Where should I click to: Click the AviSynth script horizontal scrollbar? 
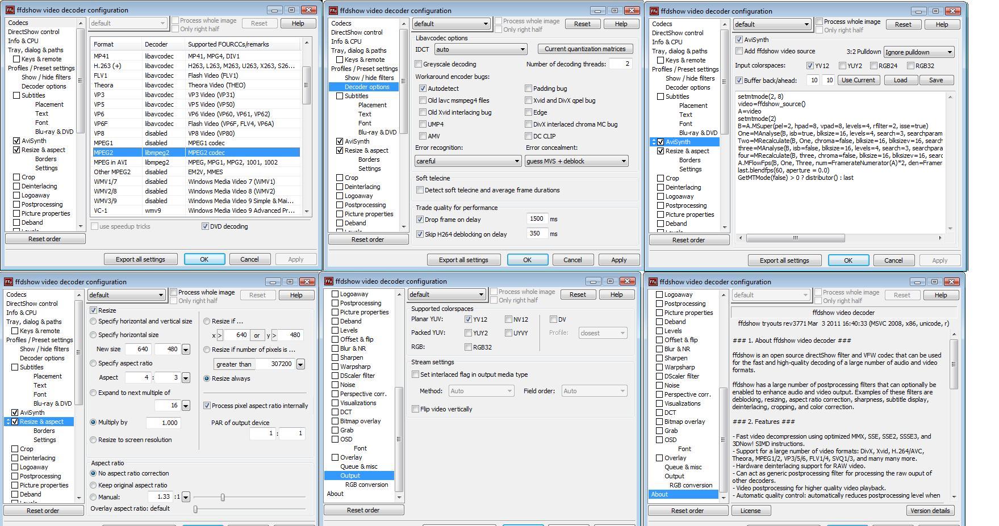click(840, 238)
